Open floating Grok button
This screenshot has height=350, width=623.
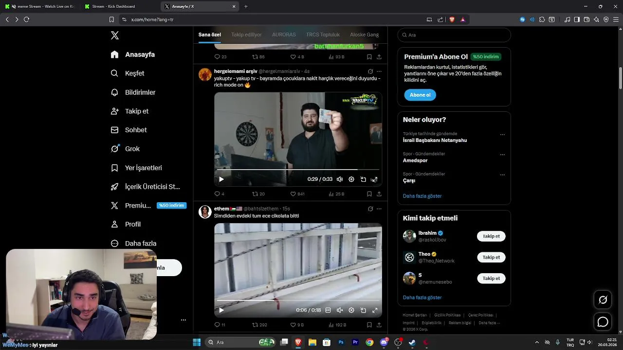[x=603, y=300]
